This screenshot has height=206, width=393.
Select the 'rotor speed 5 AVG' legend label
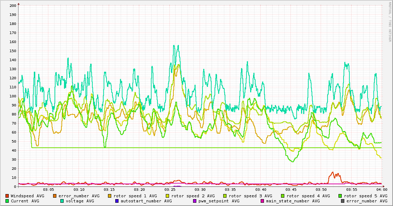pos(366,196)
